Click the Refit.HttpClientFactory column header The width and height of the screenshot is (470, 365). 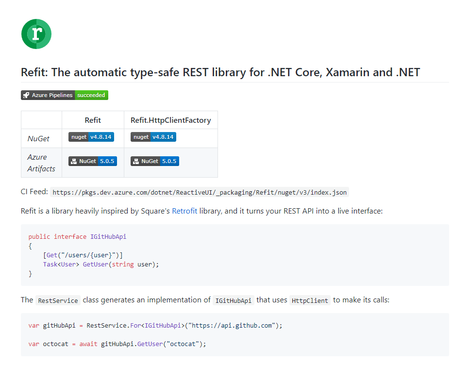point(170,120)
